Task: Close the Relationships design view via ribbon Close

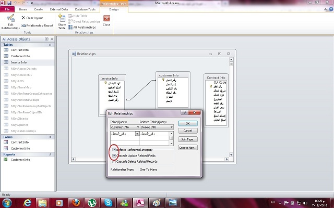Action: pyautogui.click(x=106, y=21)
